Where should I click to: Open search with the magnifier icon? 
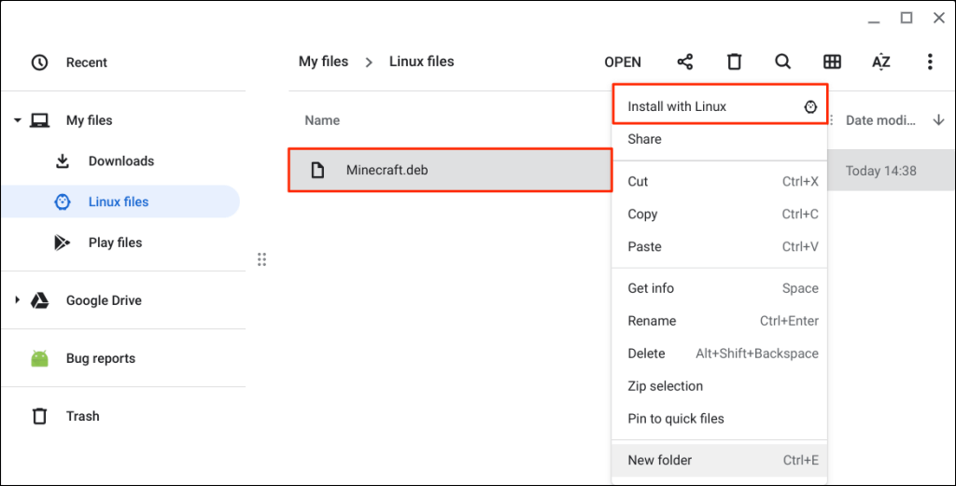[x=783, y=62]
